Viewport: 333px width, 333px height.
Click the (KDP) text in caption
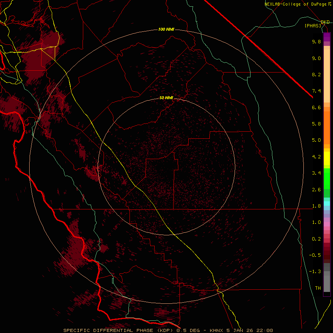[165, 330]
